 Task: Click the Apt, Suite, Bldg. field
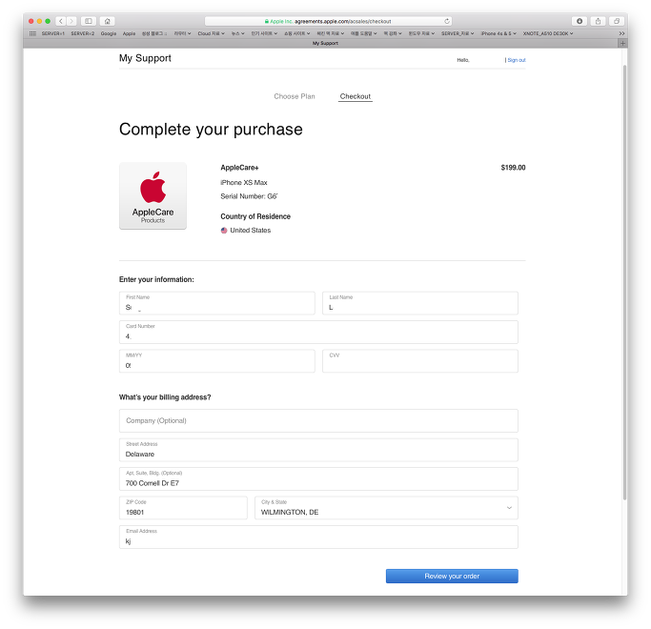(x=318, y=479)
